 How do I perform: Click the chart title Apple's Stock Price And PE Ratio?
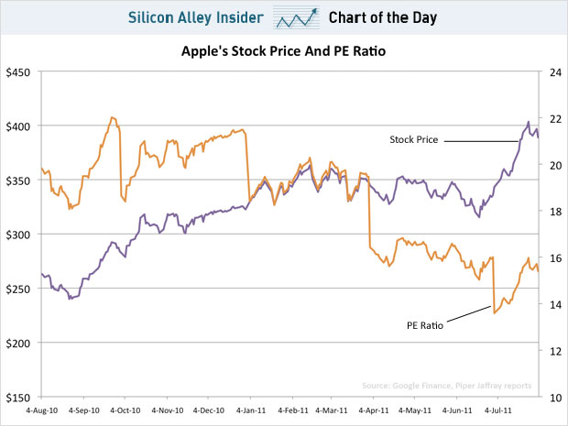click(x=283, y=51)
